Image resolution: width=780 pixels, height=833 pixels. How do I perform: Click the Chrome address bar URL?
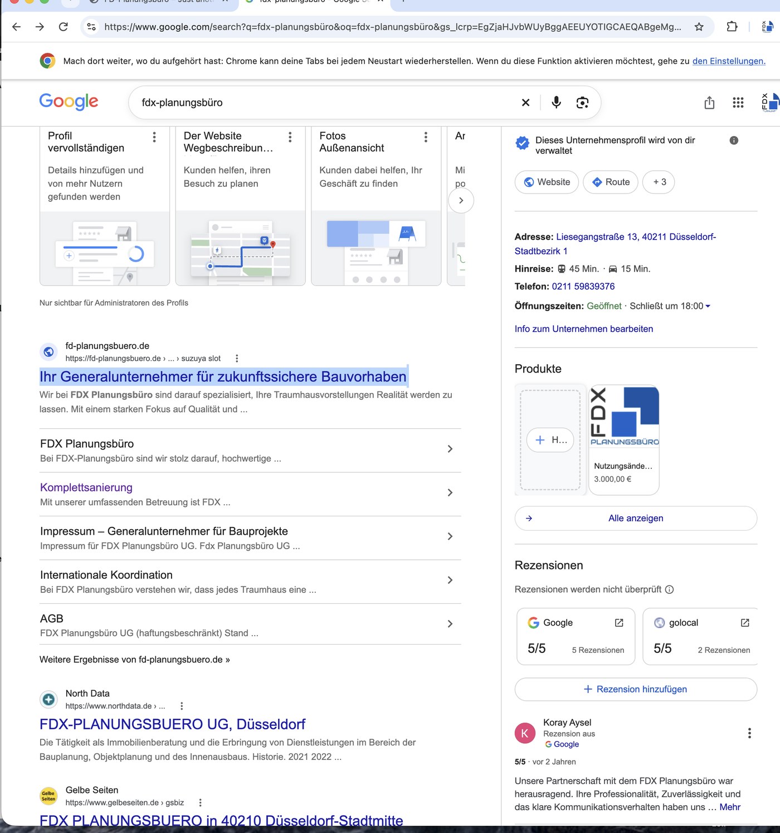click(393, 27)
